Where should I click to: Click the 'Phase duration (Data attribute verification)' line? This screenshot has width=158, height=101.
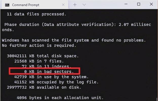[x=76, y=27]
